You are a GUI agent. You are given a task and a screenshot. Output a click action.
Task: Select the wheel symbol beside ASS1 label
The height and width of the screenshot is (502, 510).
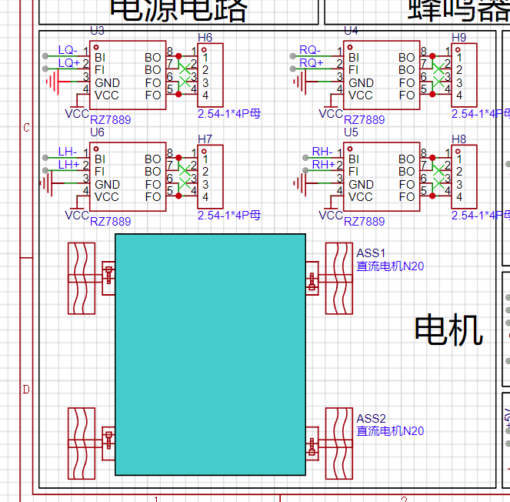pos(339,279)
